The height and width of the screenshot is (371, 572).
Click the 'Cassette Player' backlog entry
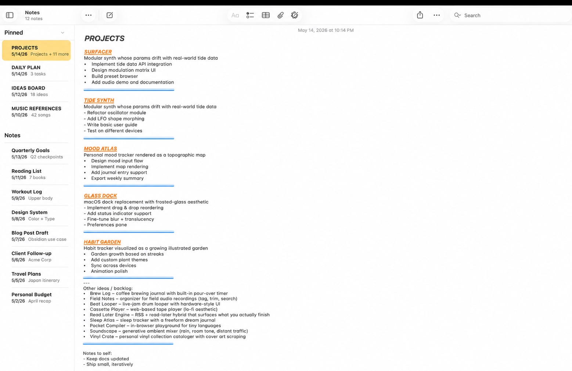[154, 309]
